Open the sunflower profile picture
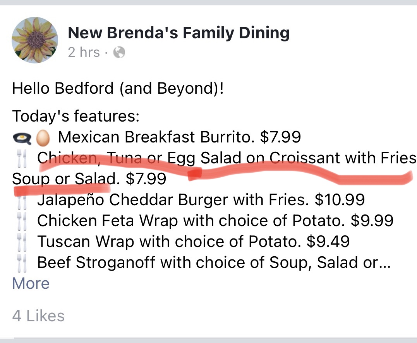417x343 pixels. tap(35, 40)
